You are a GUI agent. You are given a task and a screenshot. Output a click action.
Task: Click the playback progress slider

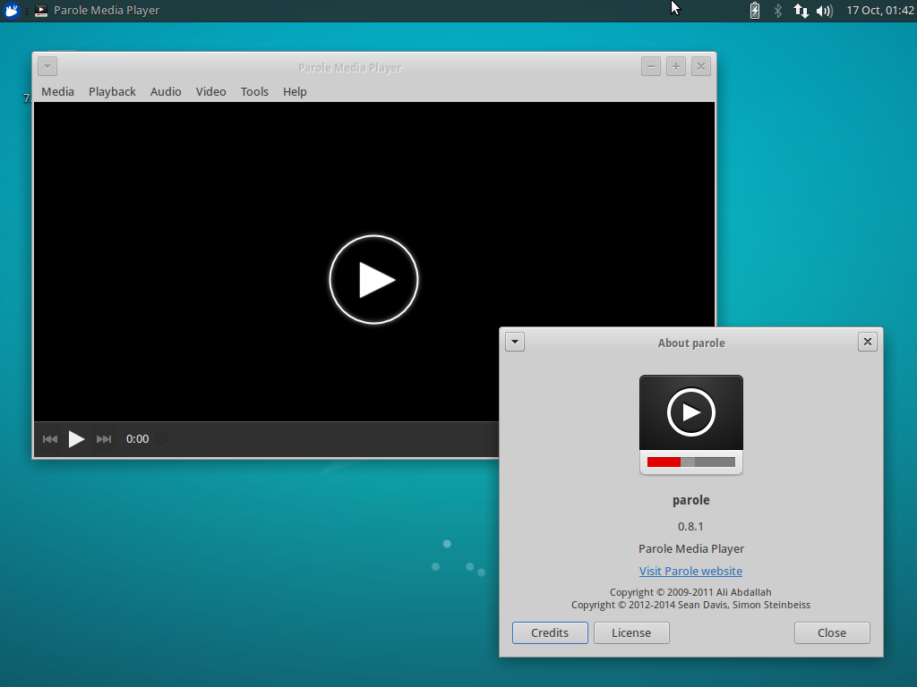click(161, 438)
